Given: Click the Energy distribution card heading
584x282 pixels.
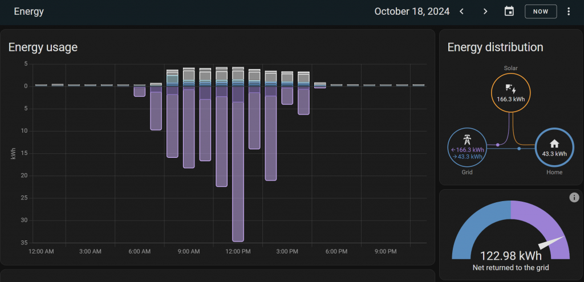Looking at the screenshot, I should coord(496,47).
